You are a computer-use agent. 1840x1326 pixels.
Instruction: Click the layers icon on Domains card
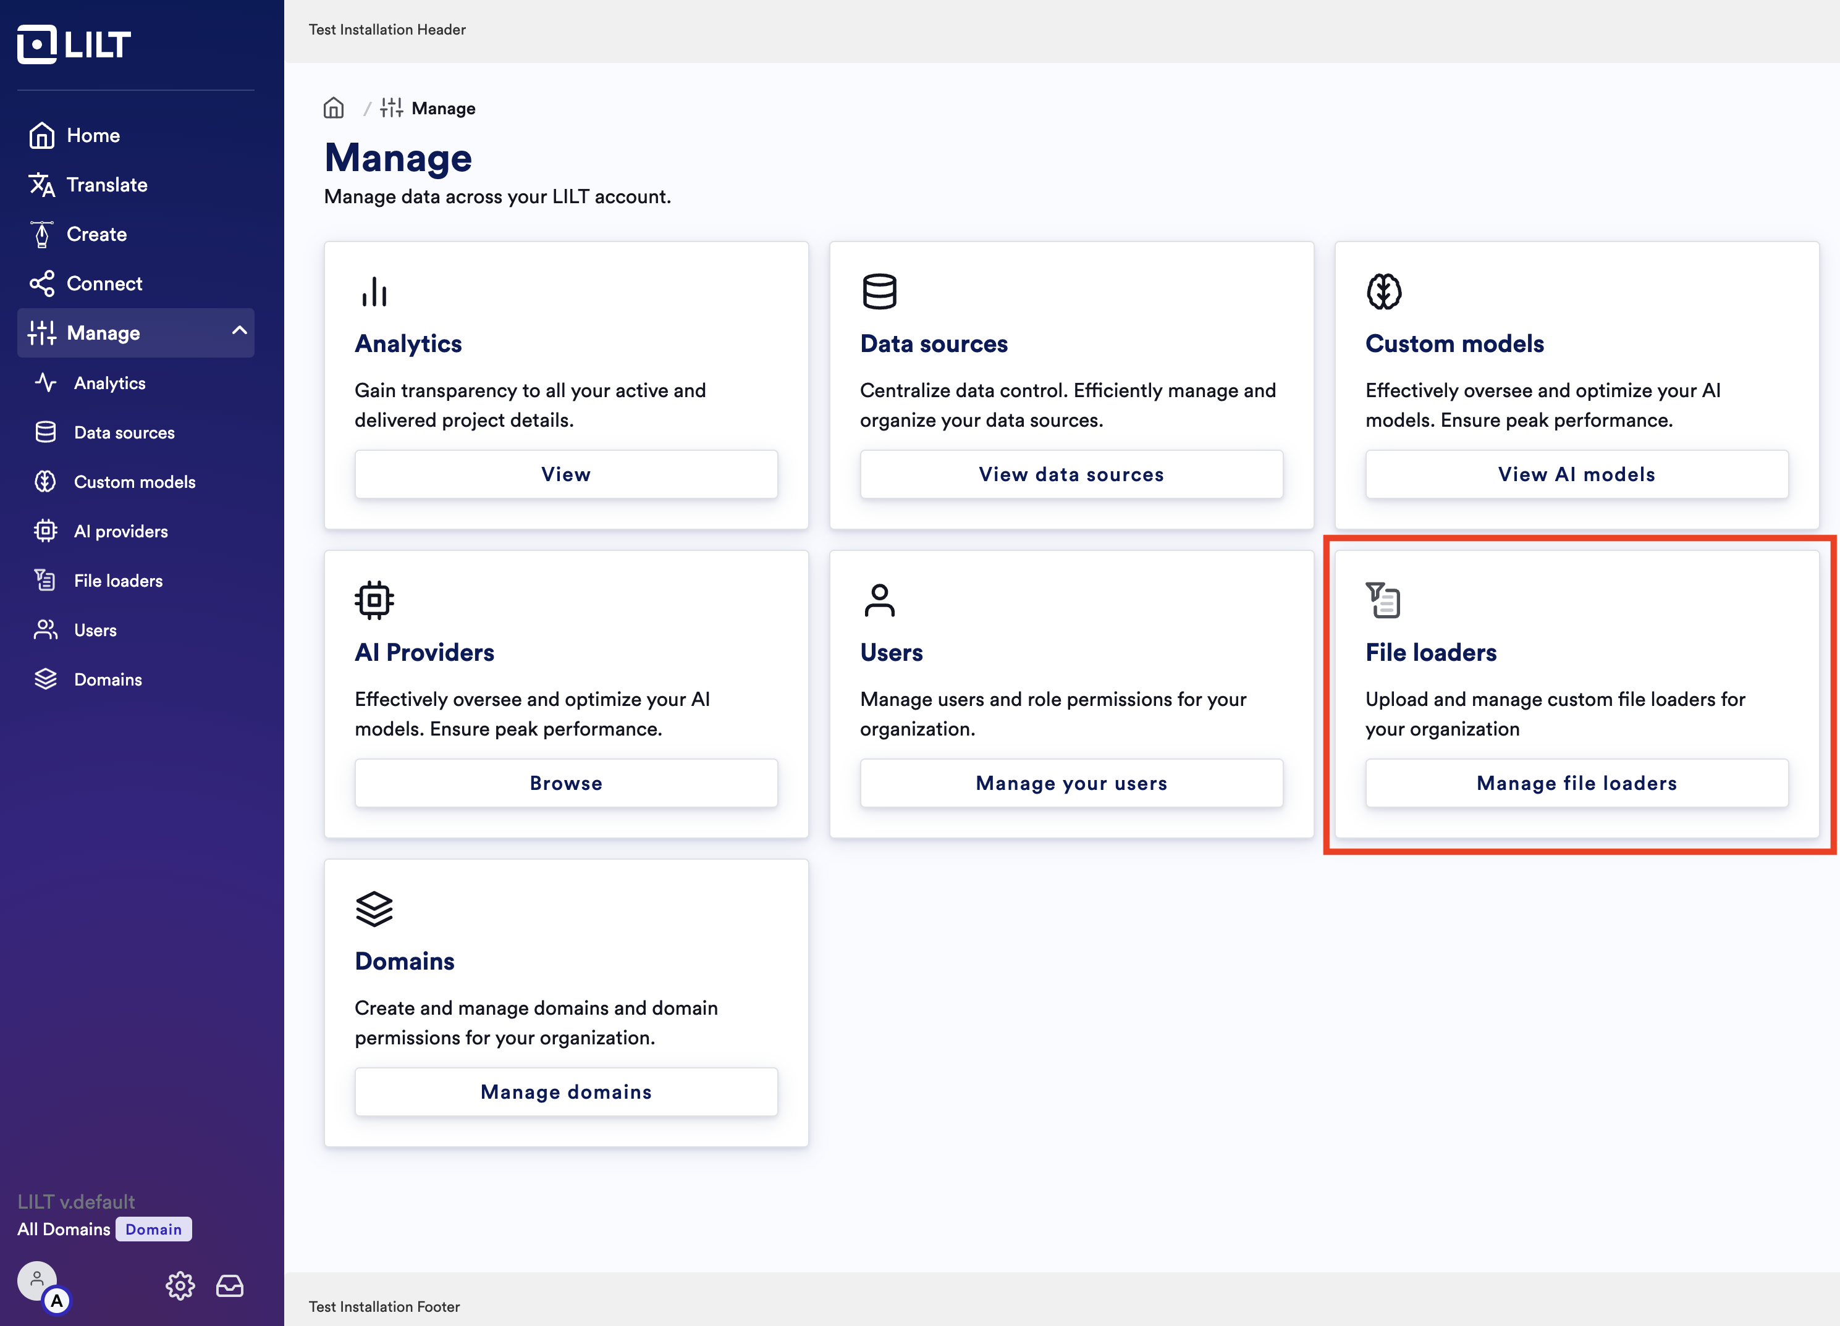click(374, 909)
